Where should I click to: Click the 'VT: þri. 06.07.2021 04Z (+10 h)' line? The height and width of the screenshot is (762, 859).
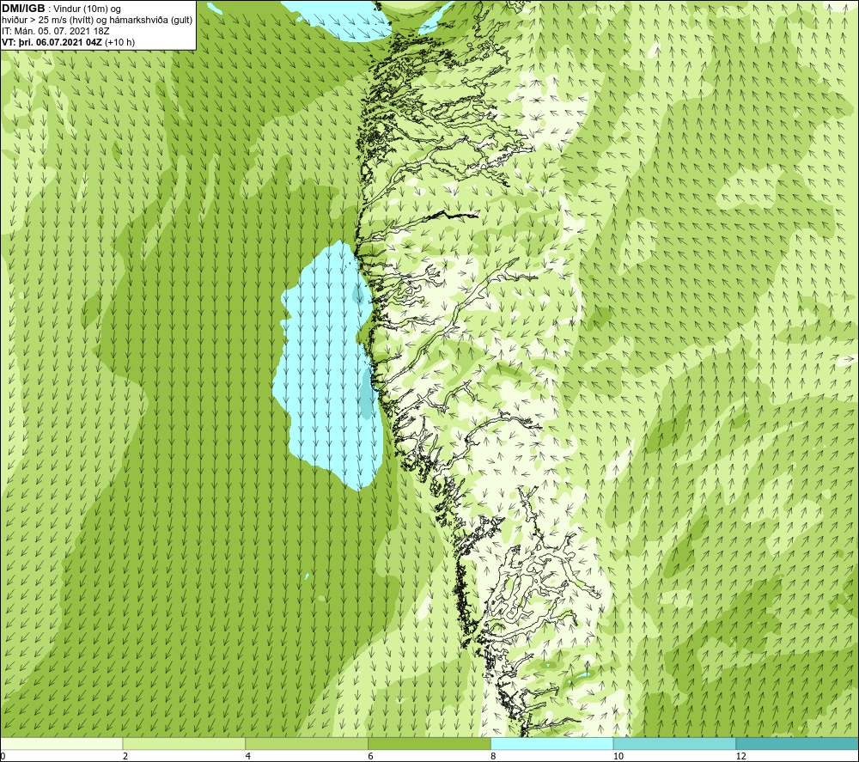[68, 42]
